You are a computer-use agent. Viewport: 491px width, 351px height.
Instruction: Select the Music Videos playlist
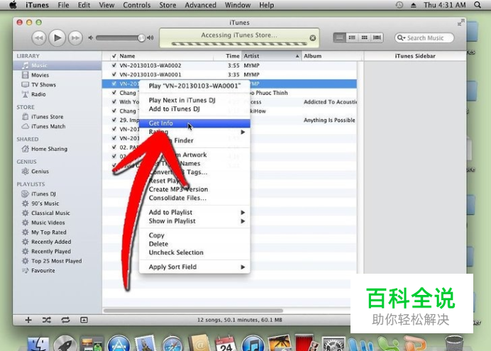[57, 223]
